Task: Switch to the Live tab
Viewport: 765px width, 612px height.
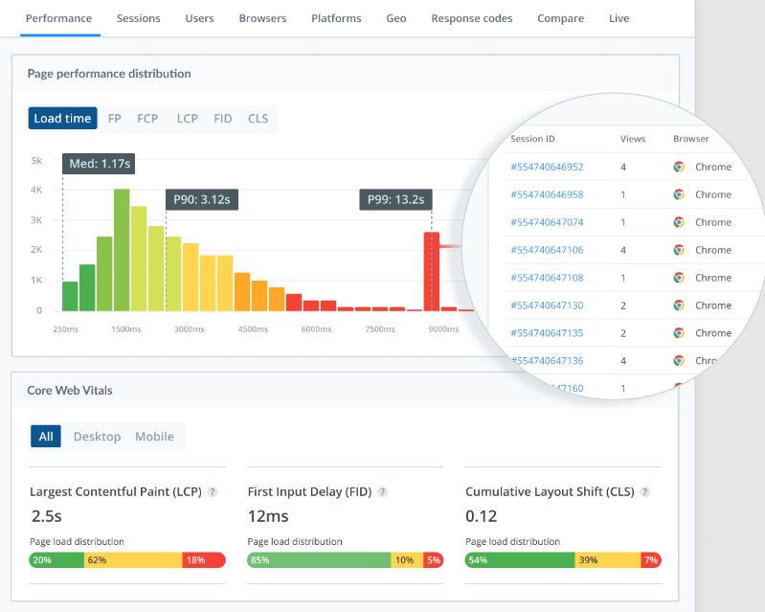Action: click(619, 18)
